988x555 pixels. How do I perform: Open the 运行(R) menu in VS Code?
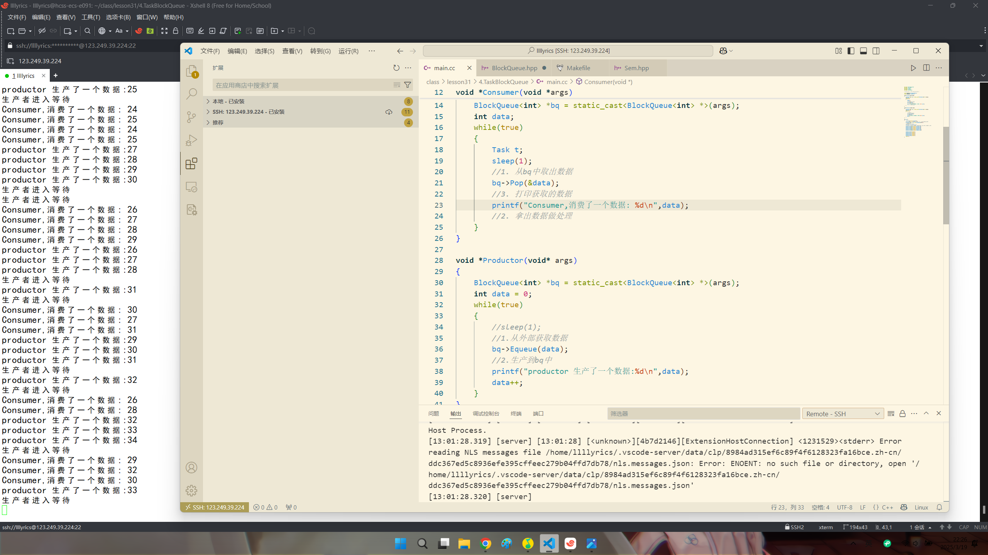[x=348, y=51]
